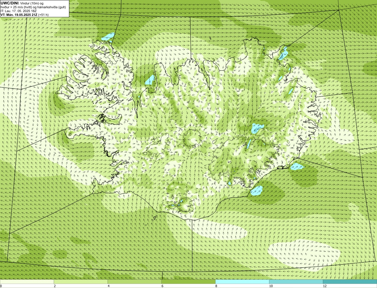Click the 'UWC/DINI' title in legend box

[x=10, y=3]
